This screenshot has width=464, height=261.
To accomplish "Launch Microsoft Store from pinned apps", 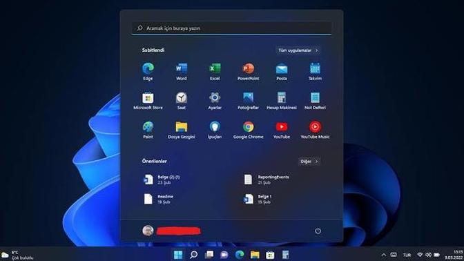I will coord(148,101).
